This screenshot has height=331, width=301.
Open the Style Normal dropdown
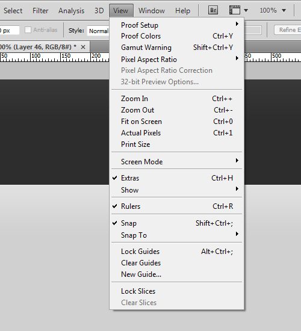(x=98, y=31)
